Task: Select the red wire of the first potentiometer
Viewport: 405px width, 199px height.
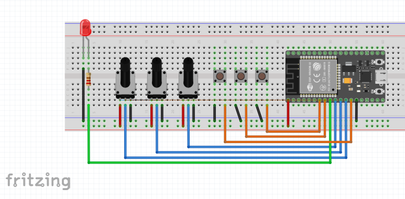Action: (120, 116)
